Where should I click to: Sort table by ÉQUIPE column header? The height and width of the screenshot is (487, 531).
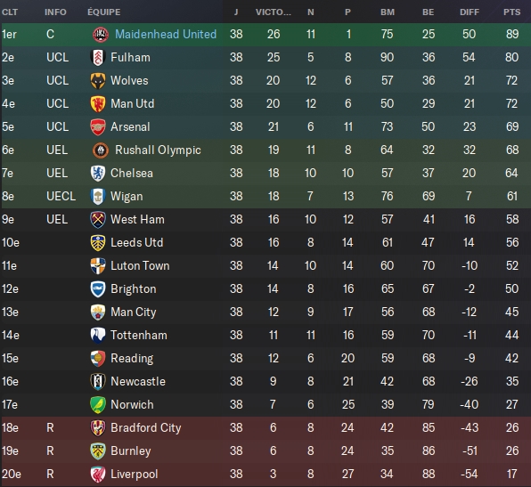104,12
